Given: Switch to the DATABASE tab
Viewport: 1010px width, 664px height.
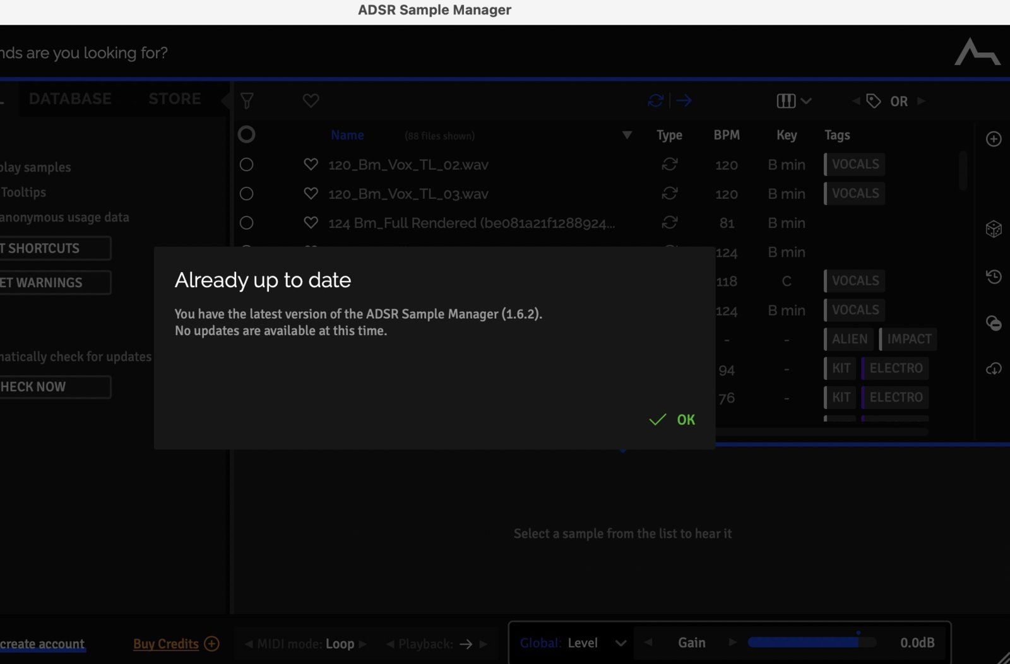Looking at the screenshot, I should (x=70, y=99).
